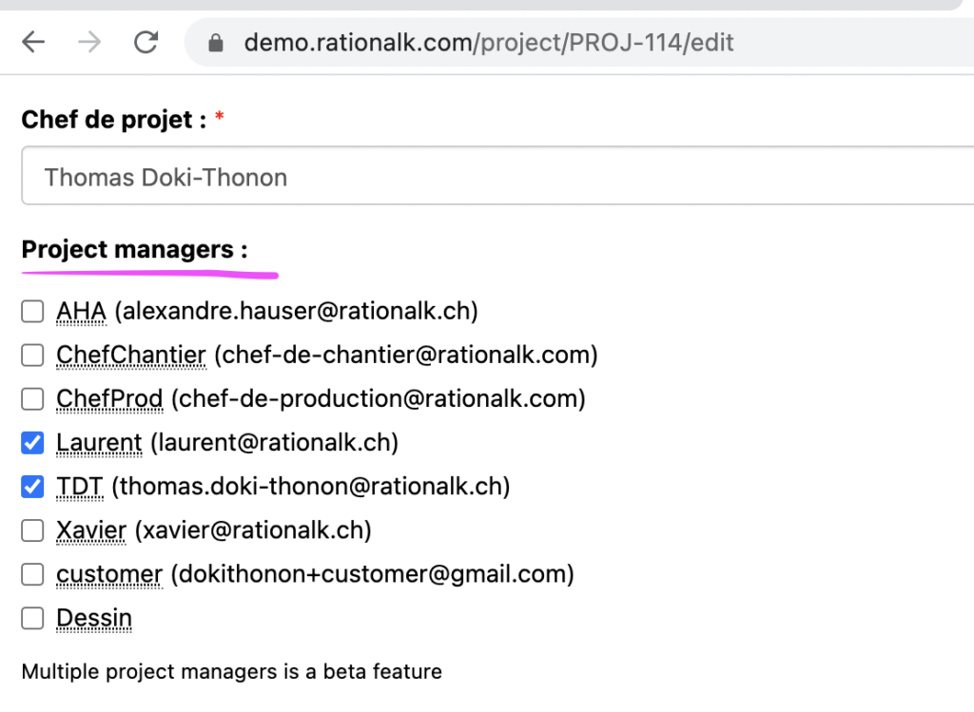Check the AHA project manager checkbox
The height and width of the screenshot is (712, 974).
coord(33,311)
